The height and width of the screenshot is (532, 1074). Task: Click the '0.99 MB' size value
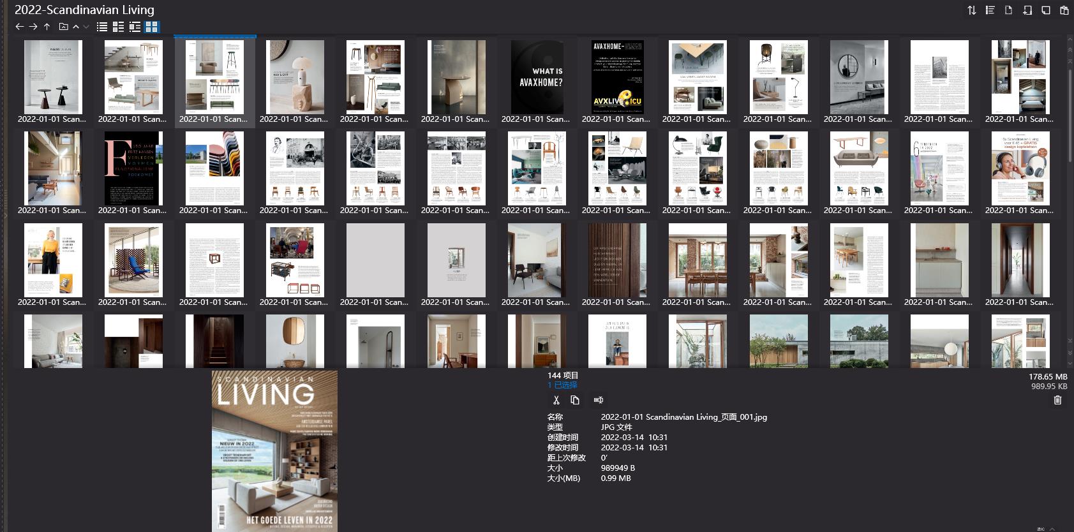(616, 478)
